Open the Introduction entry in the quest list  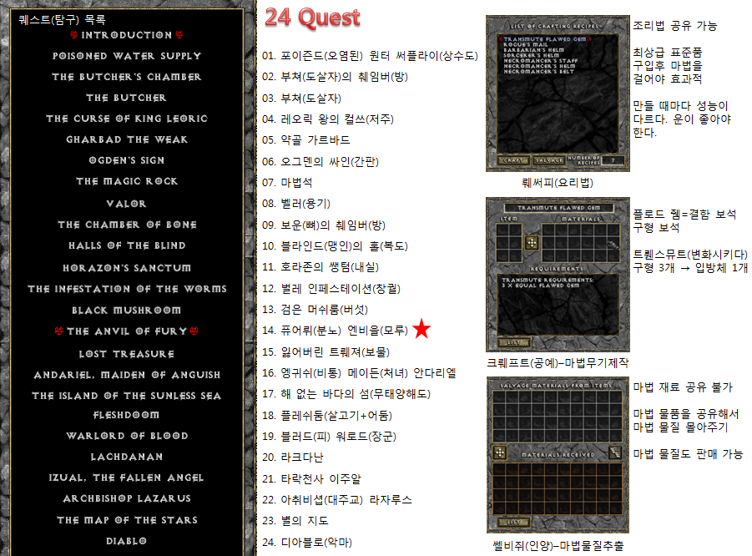click(x=127, y=35)
